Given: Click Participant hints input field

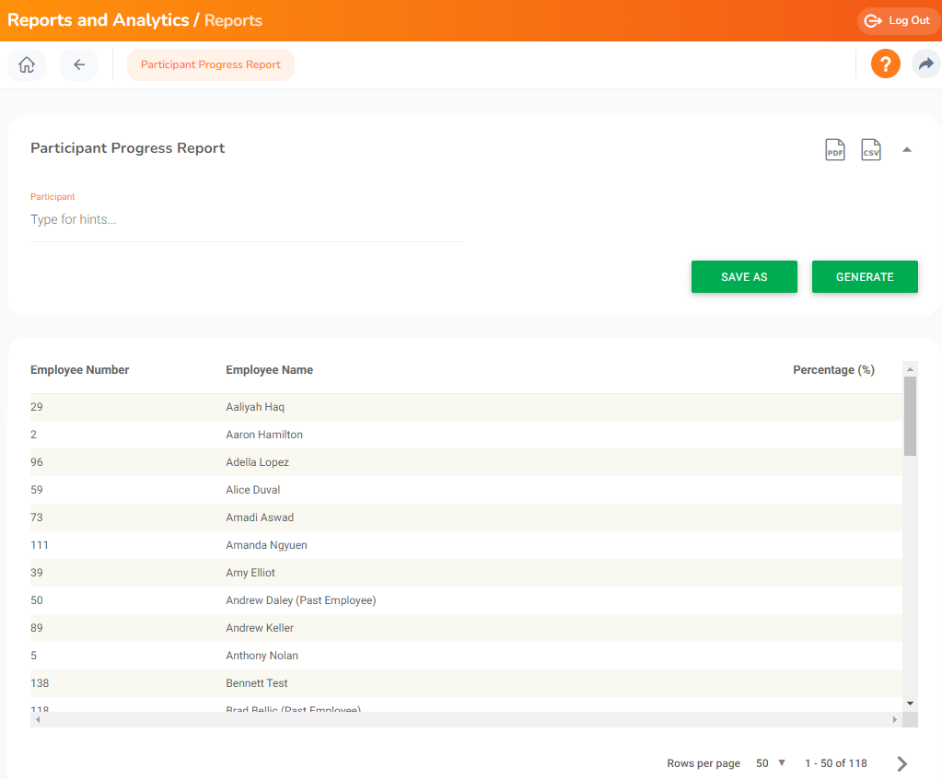Looking at the screenshot, I should (x=246, y=220).
